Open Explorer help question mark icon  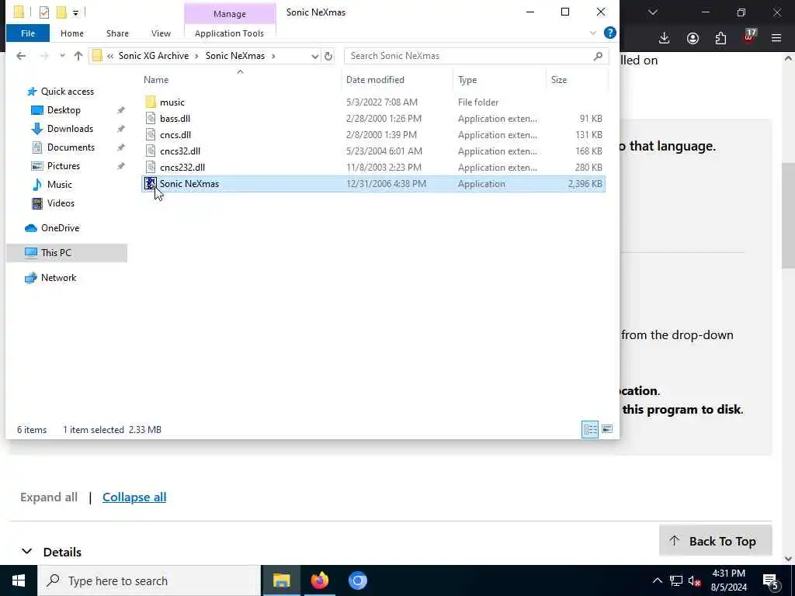pyautogui.click(x=610, y=33)
